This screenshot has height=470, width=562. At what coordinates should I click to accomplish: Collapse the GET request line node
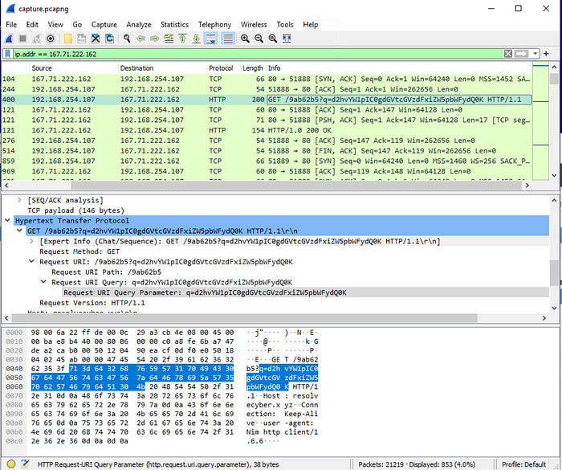coord(20,231)
